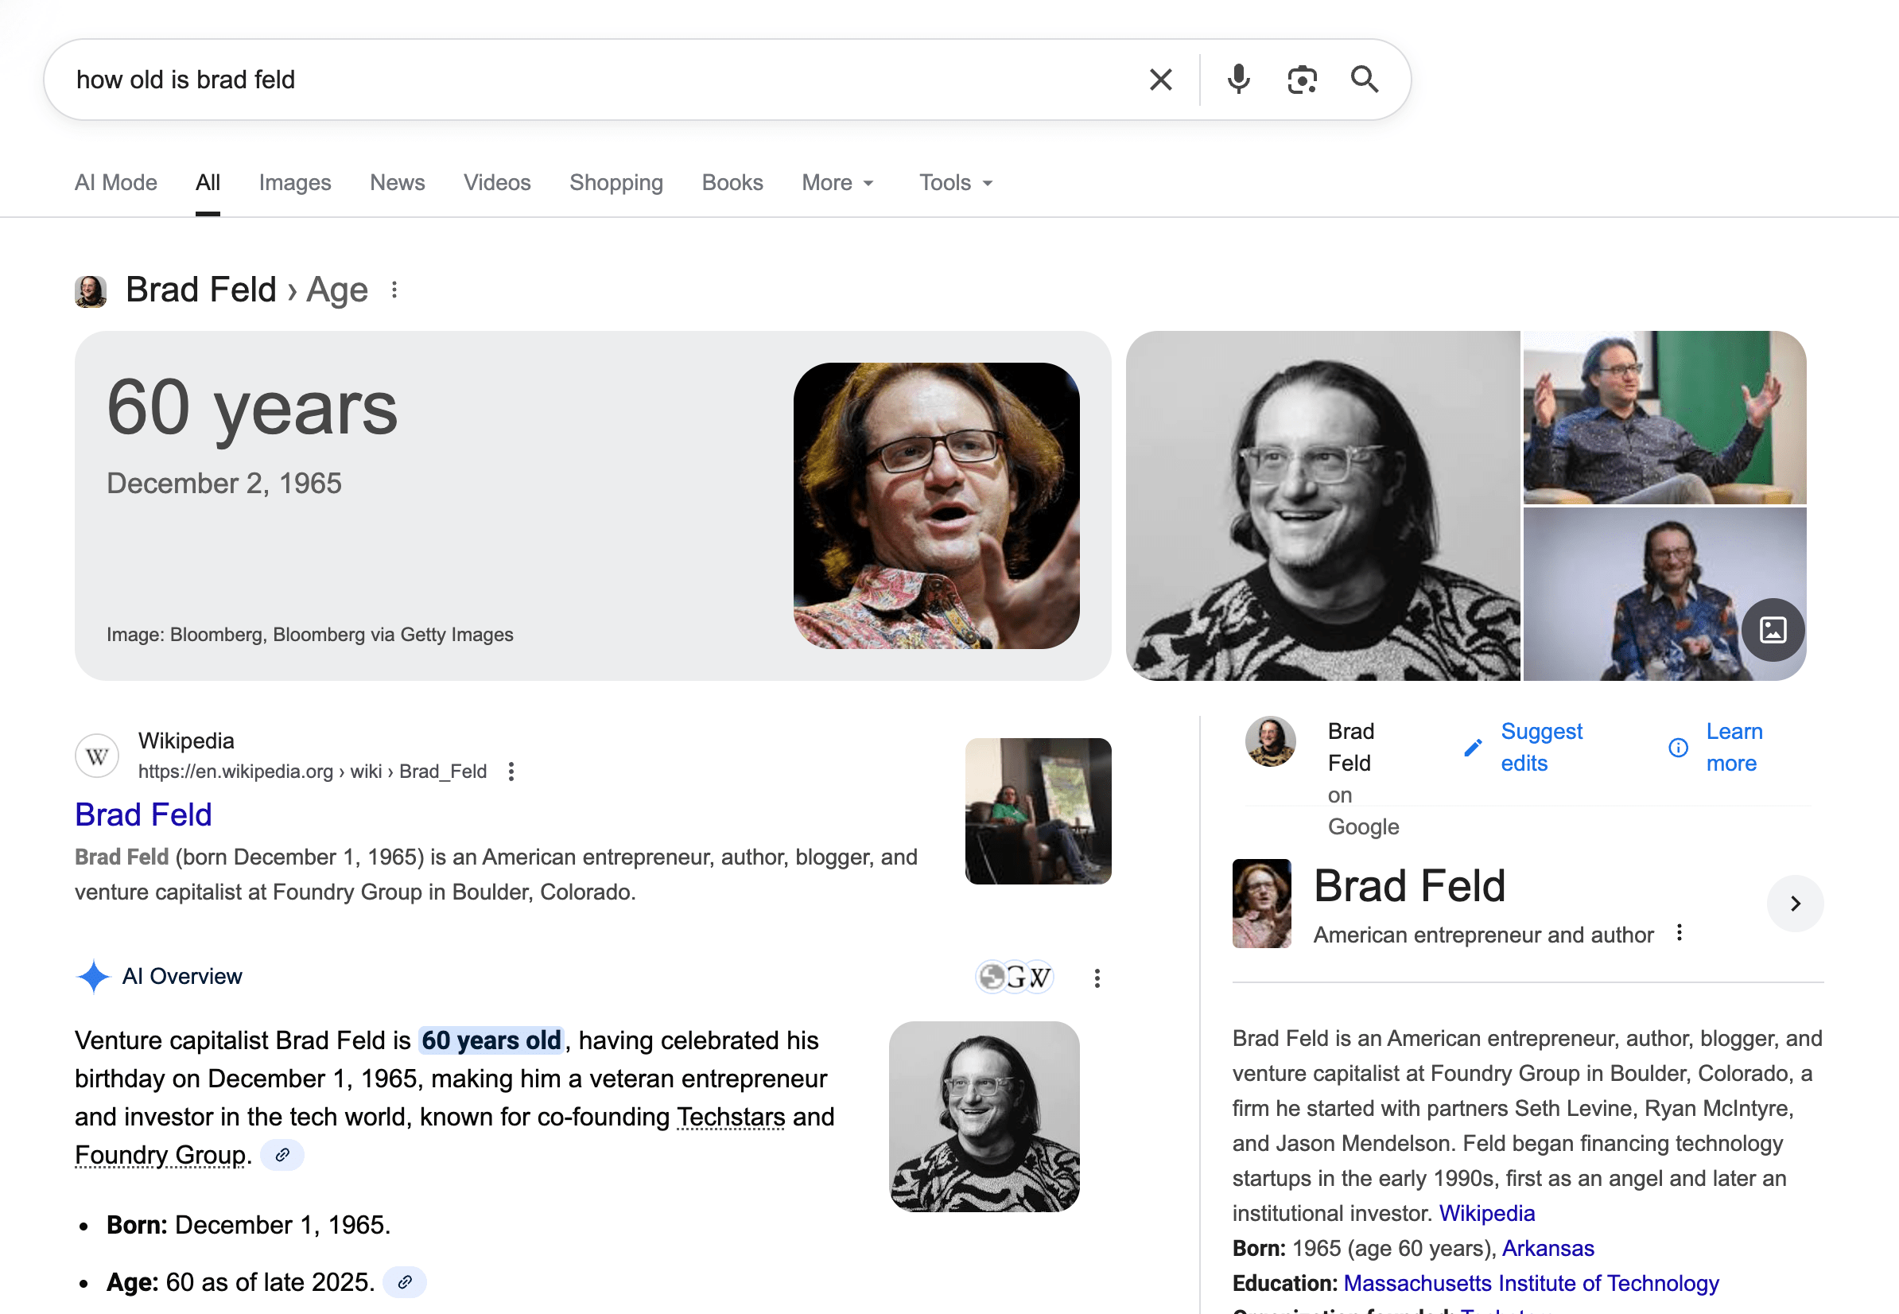Open the Brad Feld Wikipedia result link

coord(143,814)
